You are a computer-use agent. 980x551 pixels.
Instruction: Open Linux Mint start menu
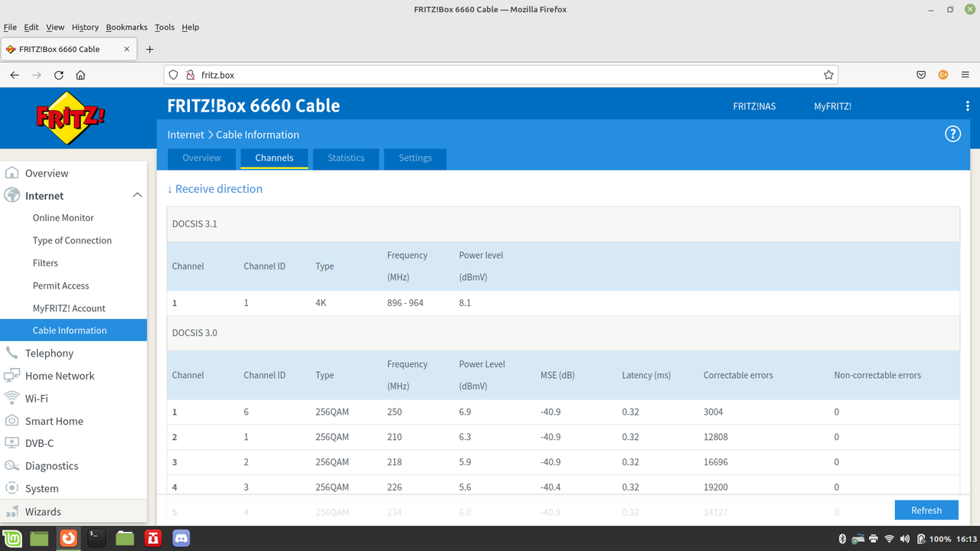[x=11, y=539]
